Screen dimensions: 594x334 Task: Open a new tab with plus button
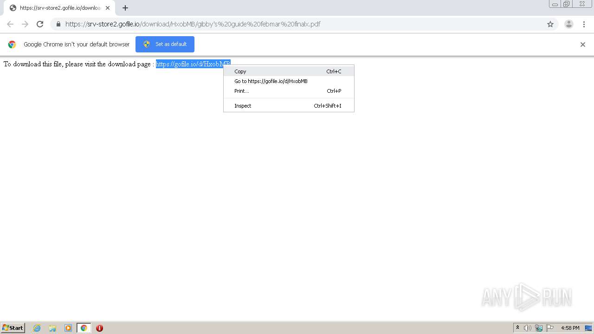(x=125, y=8)
